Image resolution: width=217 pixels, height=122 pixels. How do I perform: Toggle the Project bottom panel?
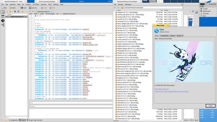pos(30,120)
